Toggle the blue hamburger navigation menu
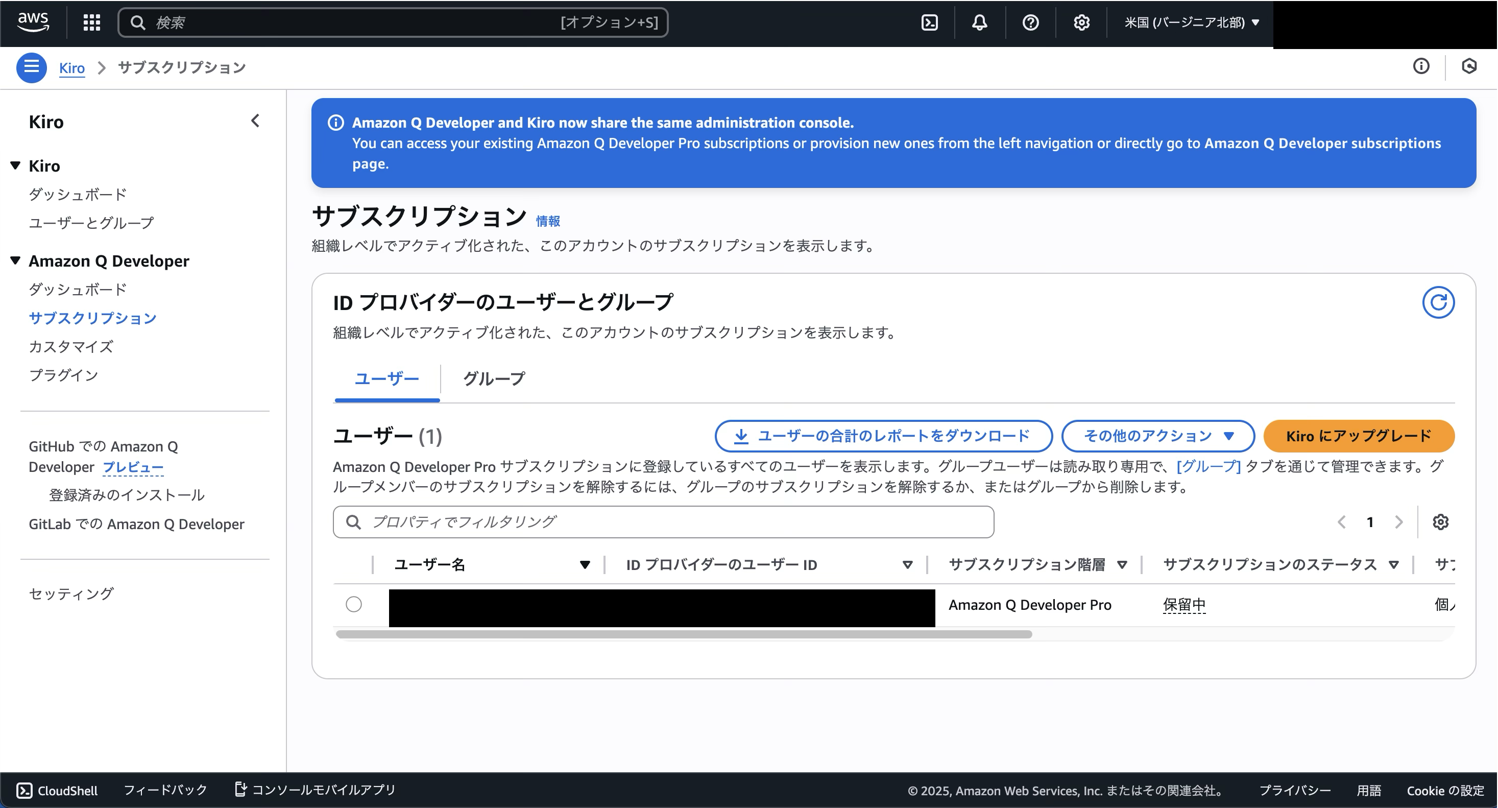 (x=32, y=67)
